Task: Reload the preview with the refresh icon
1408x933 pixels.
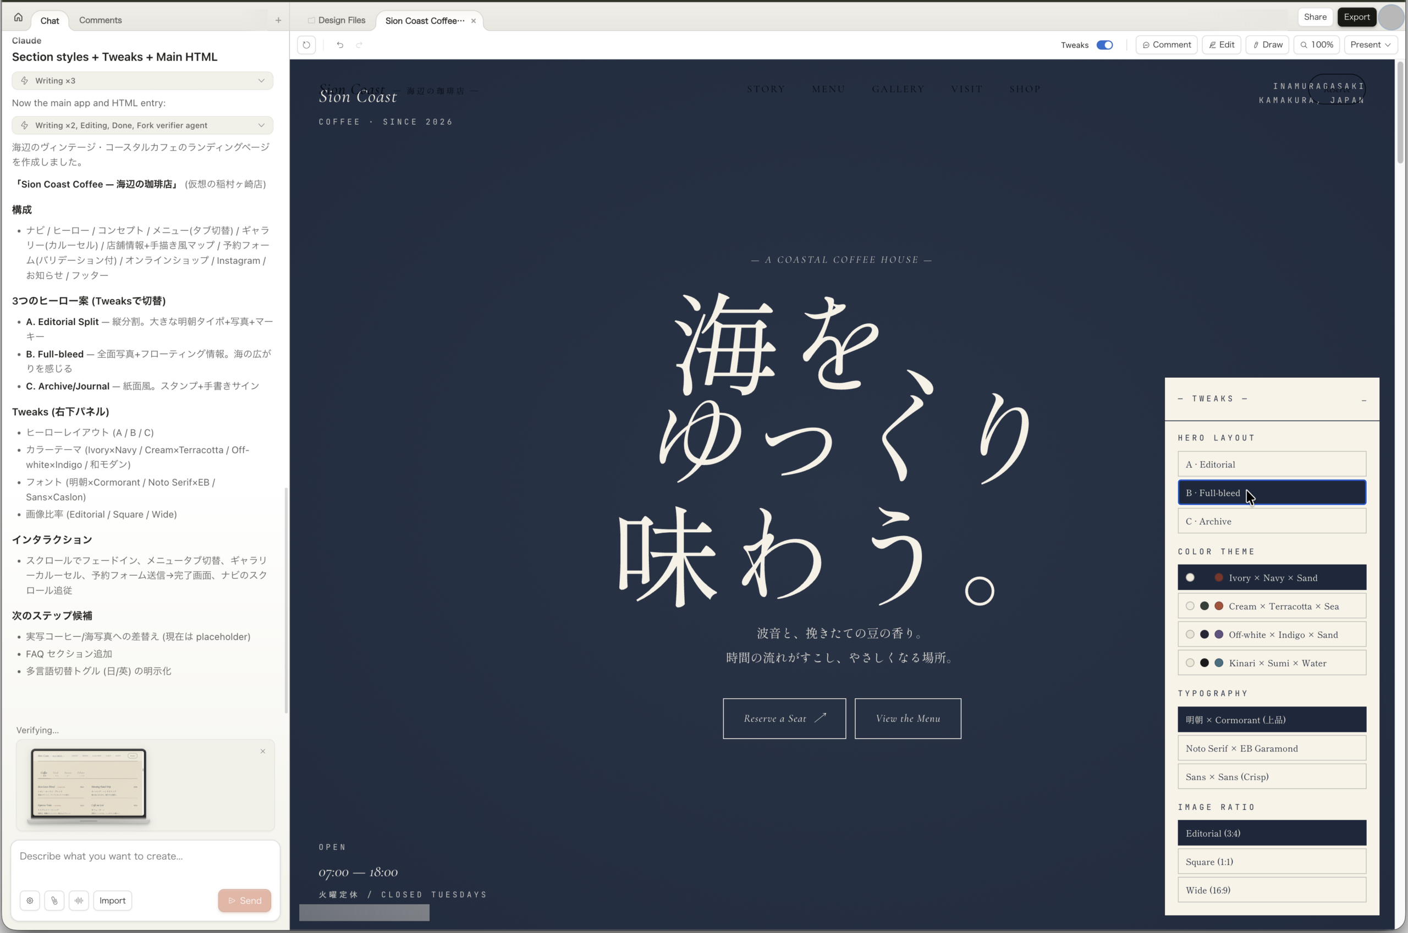Action: [x=306, y=45]
